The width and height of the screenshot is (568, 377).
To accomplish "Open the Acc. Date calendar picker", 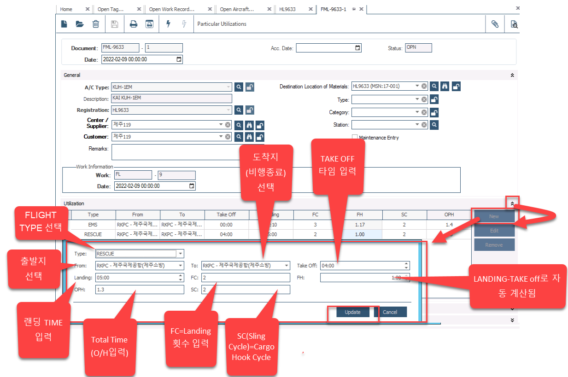I will [357, 48].
